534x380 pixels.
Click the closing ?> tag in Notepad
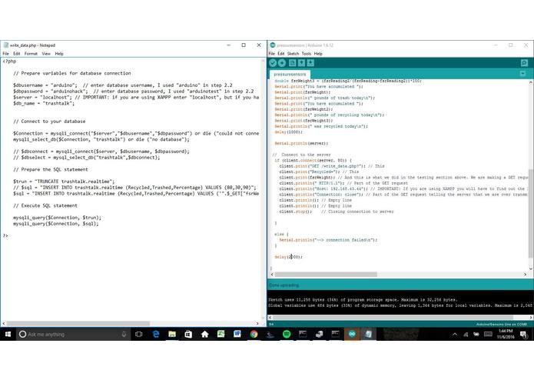point(5,235)
